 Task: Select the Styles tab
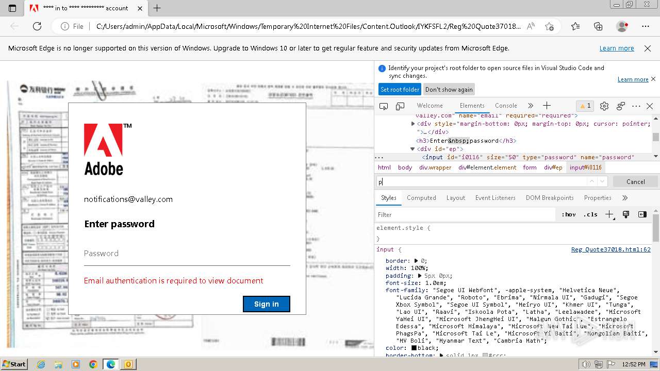(388, 198)
